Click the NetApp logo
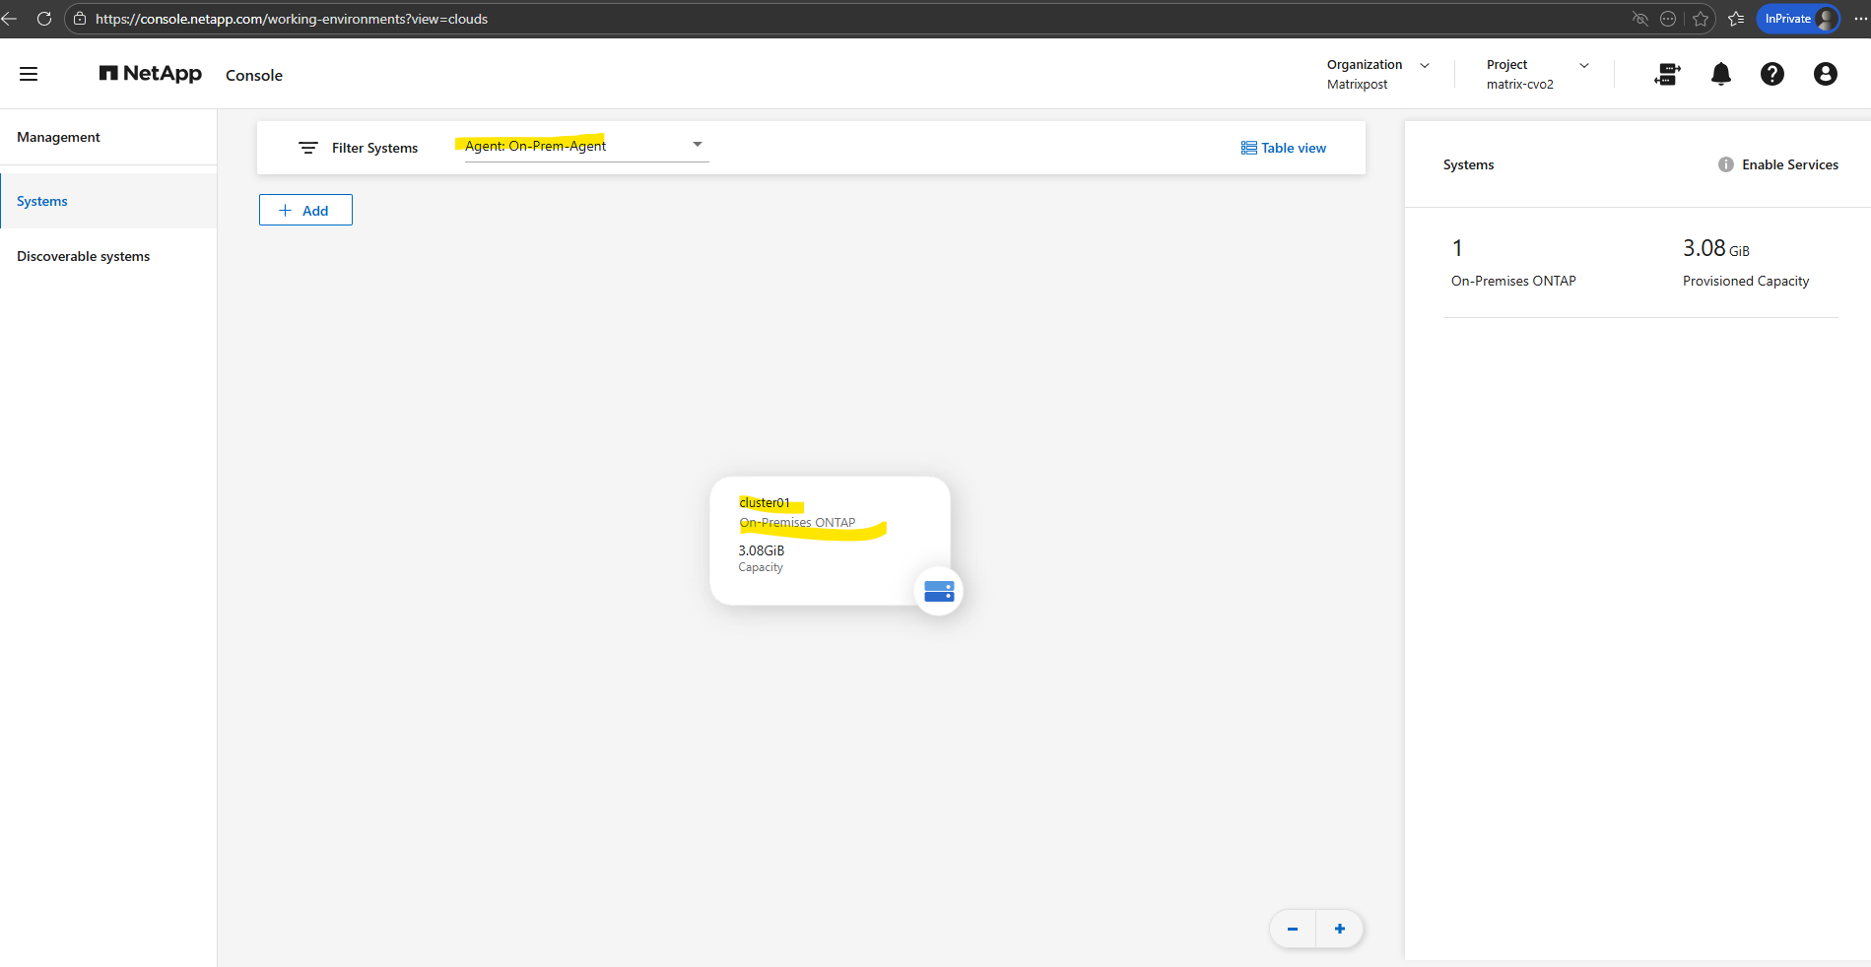This screenshot has height=967, width=1871. [x=150, y=74]
